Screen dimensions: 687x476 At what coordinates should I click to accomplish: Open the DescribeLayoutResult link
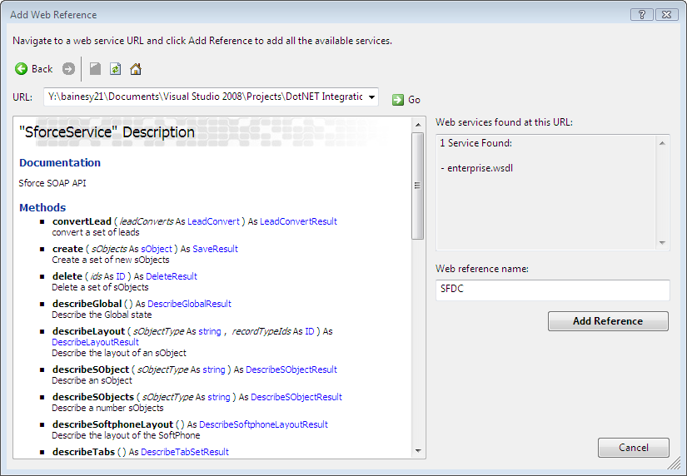pos(95,342)
